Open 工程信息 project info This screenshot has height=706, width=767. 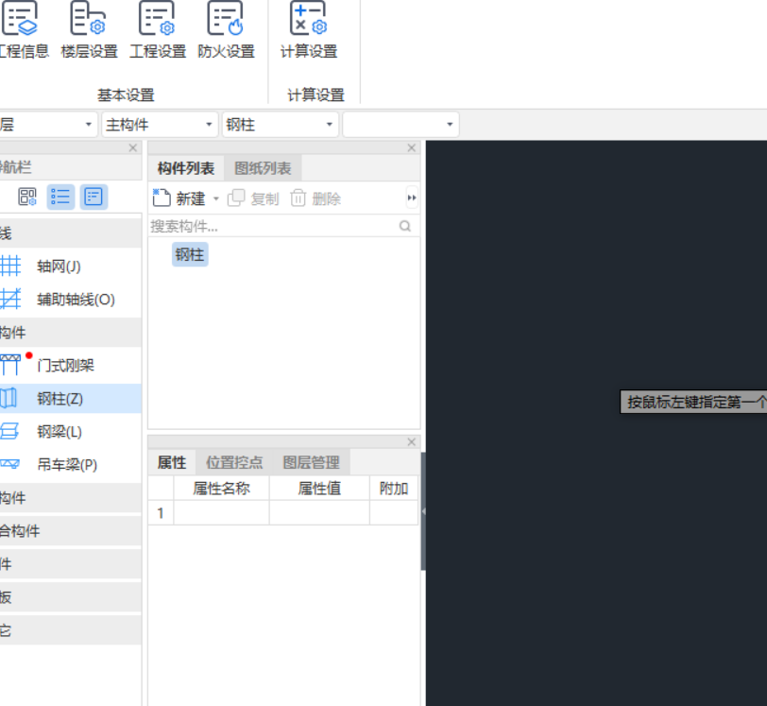[23, 30]
